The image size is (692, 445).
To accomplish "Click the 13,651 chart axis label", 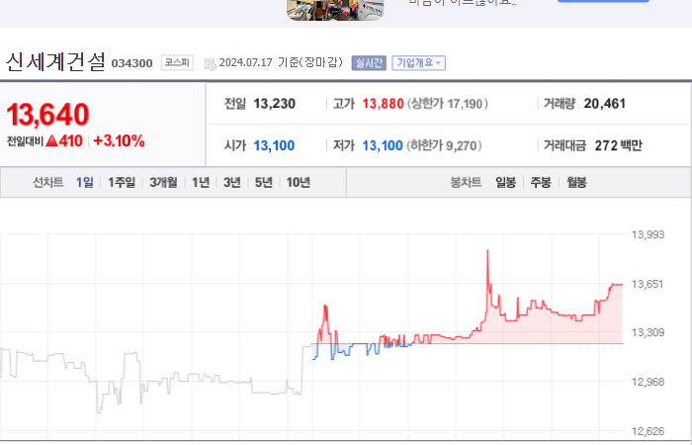I will 648,284.
